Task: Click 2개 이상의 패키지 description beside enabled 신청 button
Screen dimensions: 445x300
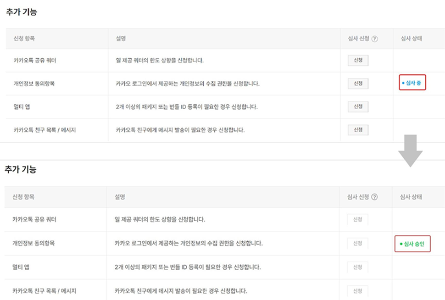Action: pyautogui.click(x=187, y=107)
